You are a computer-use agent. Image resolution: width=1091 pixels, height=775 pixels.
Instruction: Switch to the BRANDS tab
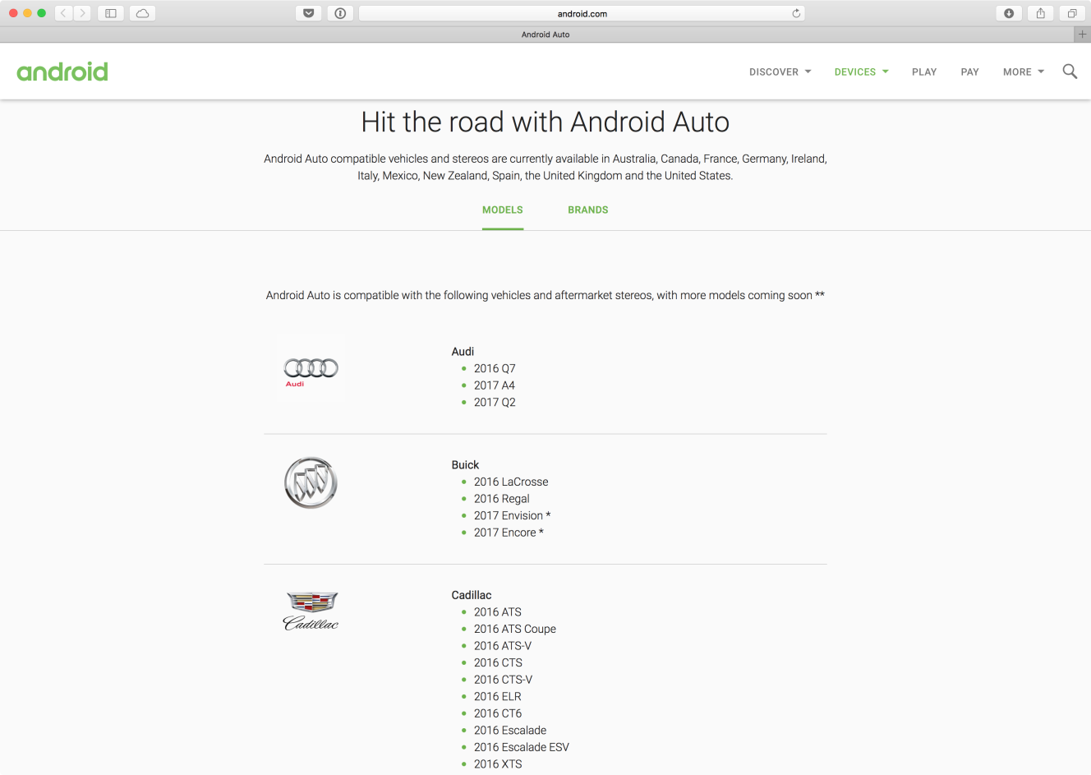click(x=588, y=210)
